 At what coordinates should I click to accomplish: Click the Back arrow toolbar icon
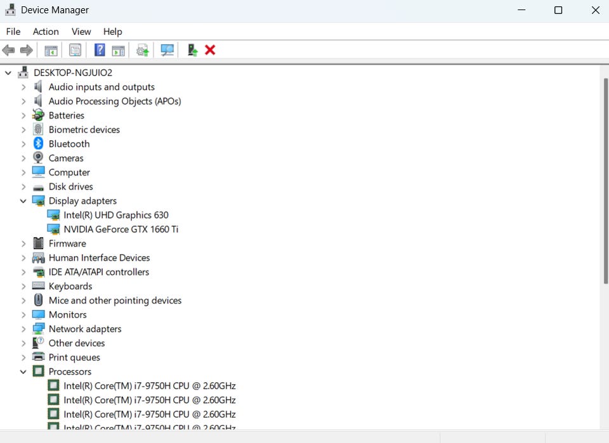[8, 50]
